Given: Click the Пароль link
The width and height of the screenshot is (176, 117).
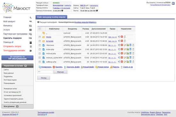Looking at the screenshot, I should click(116, 67).
